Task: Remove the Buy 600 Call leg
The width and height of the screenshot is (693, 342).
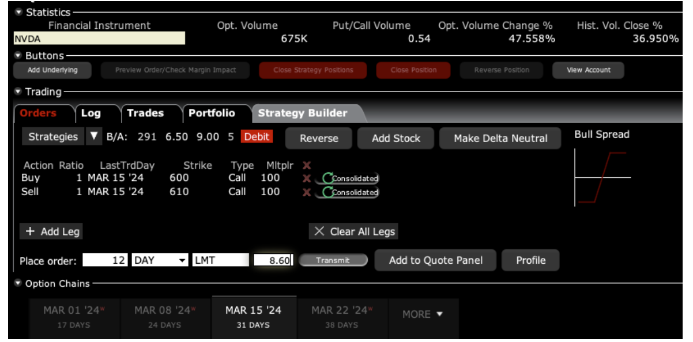Action: point(307,178)
